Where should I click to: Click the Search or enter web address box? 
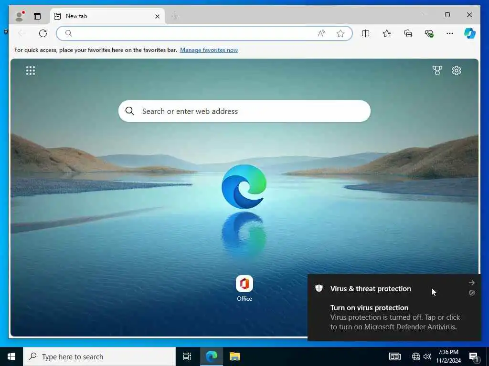pyautogui.click(x=244, y=111)
